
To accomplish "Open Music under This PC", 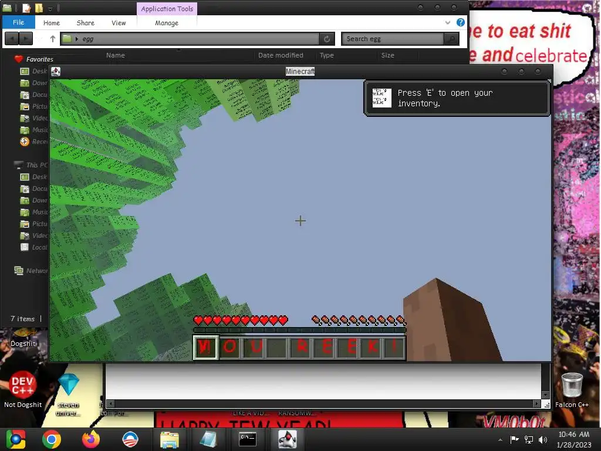I will pyautogui.click(x=34, y=212).
